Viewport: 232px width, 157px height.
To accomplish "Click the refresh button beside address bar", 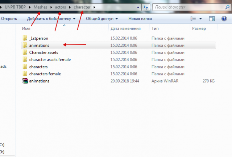I will click(x=145, y=7).
